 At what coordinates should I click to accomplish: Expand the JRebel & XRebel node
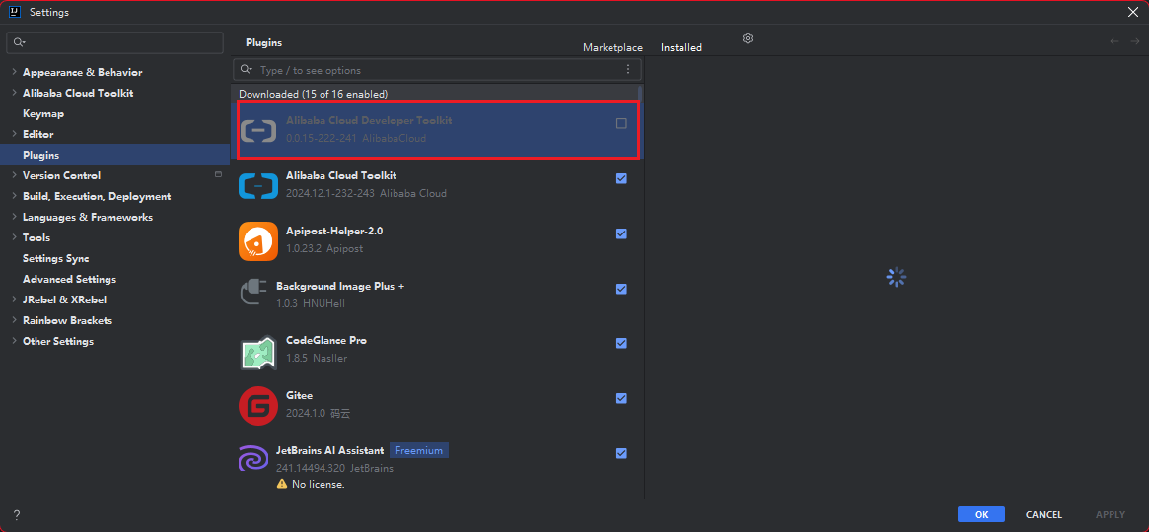coord(14,299)
